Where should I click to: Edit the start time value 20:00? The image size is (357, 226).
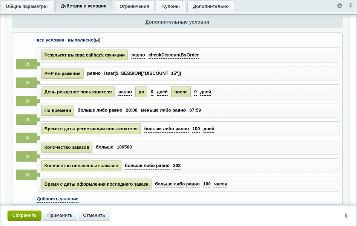tap(132, 110)
